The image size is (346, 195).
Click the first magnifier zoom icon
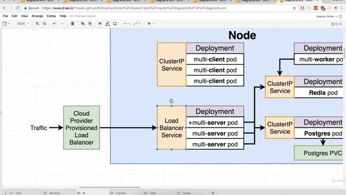pos(37,23)
